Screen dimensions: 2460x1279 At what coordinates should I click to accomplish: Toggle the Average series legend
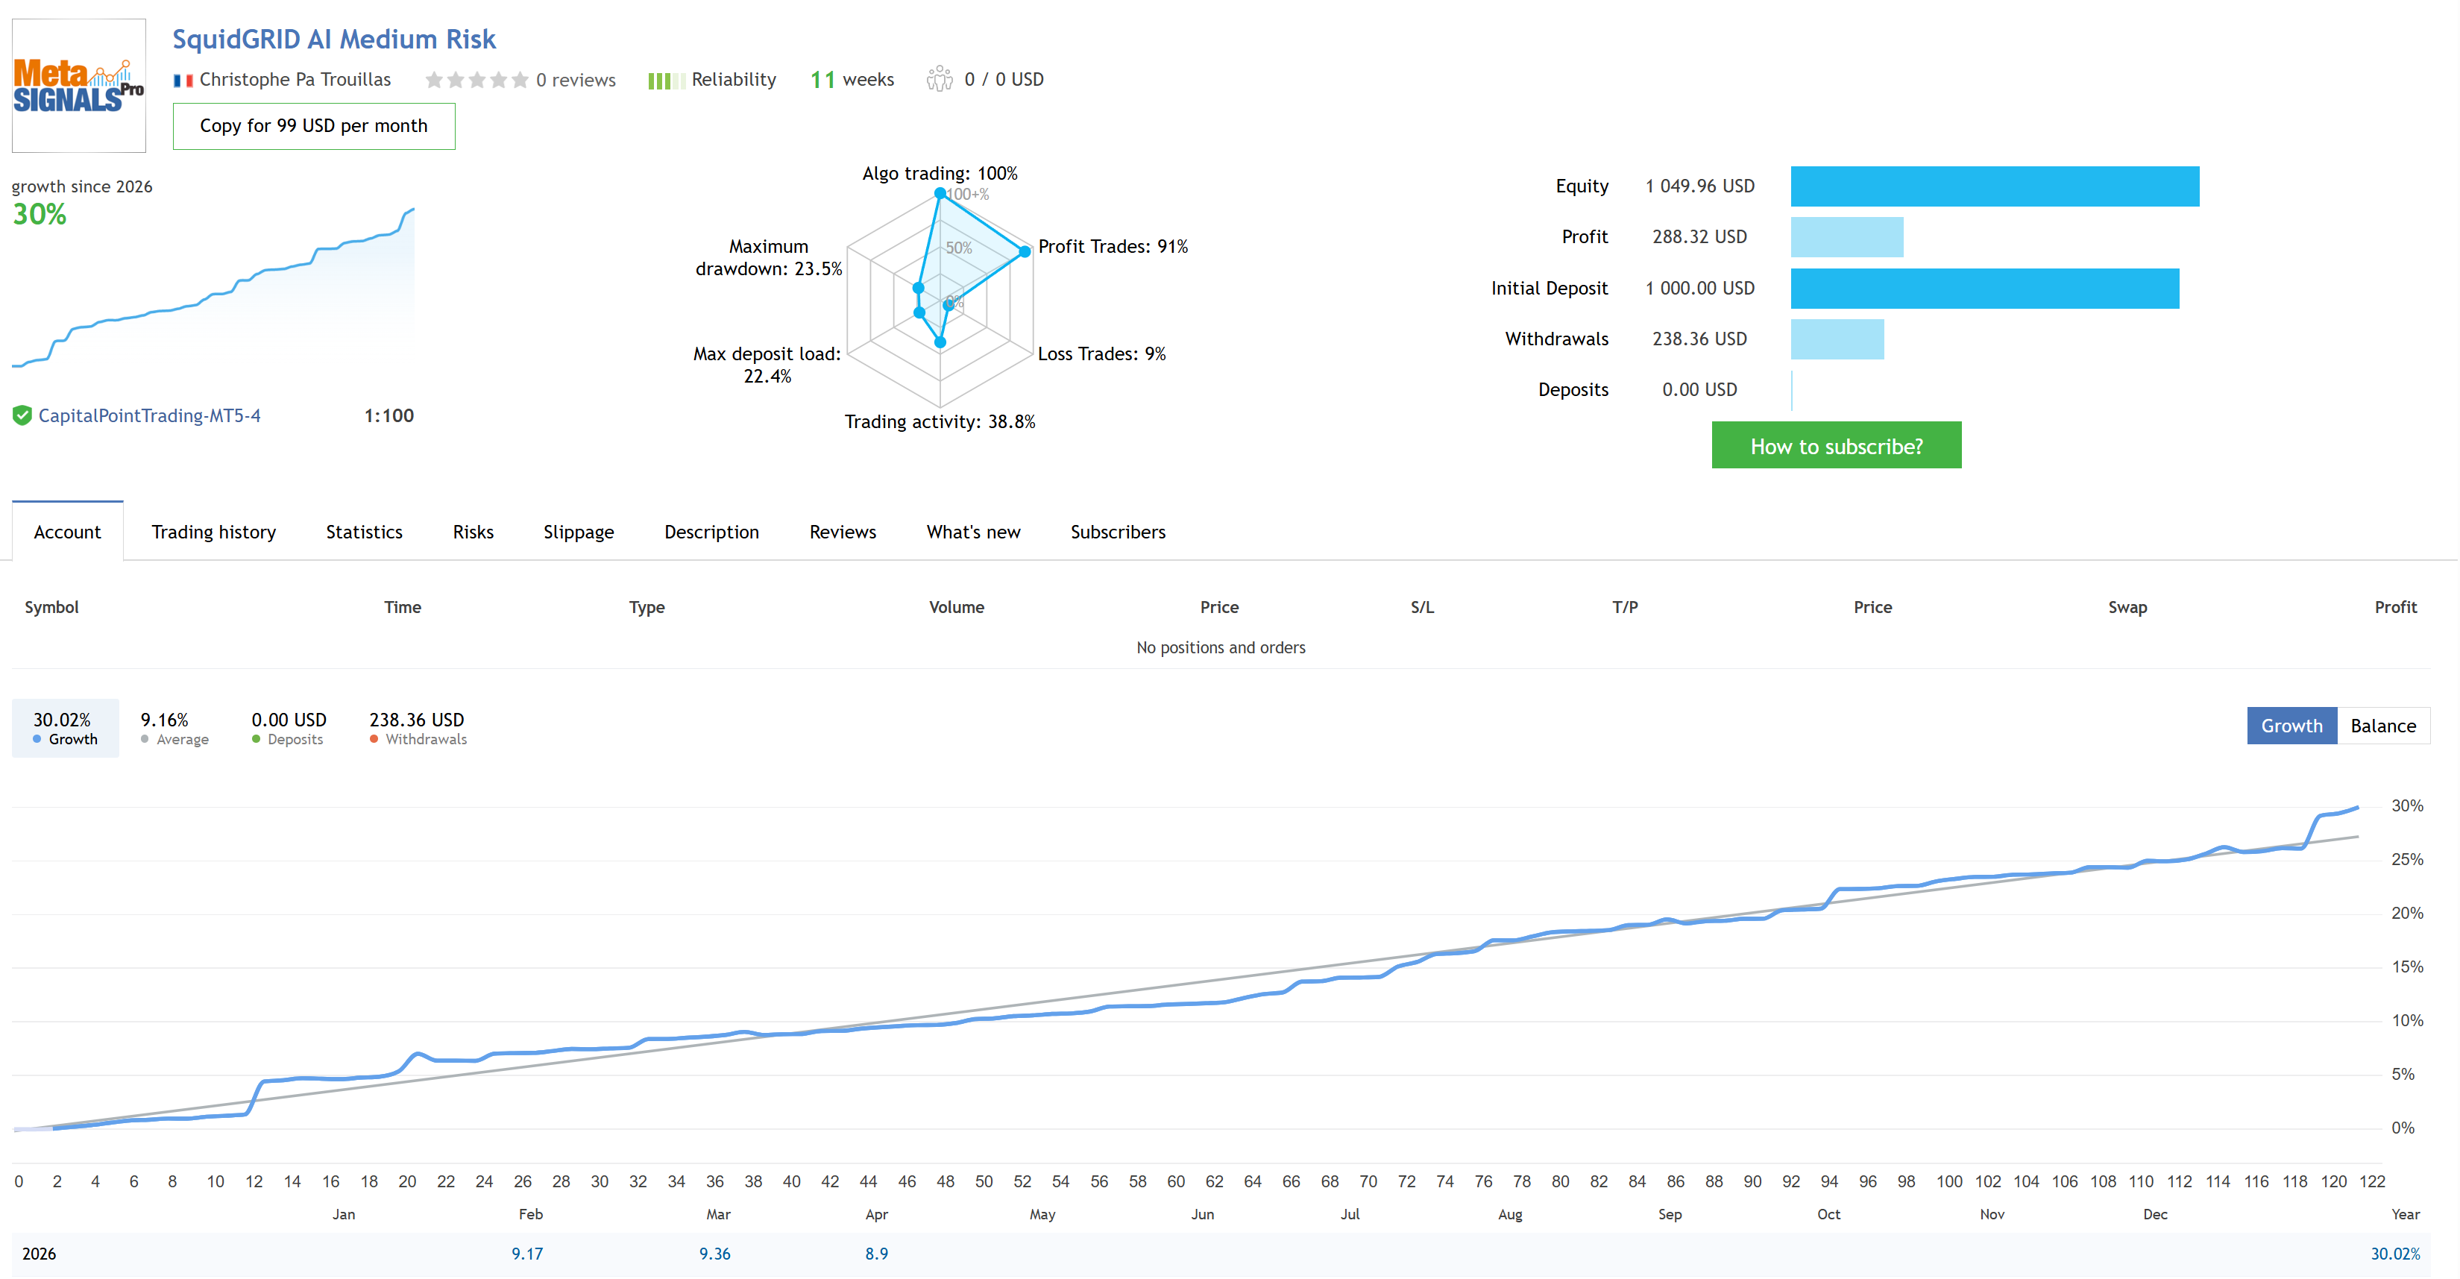(x=174, y=729)
